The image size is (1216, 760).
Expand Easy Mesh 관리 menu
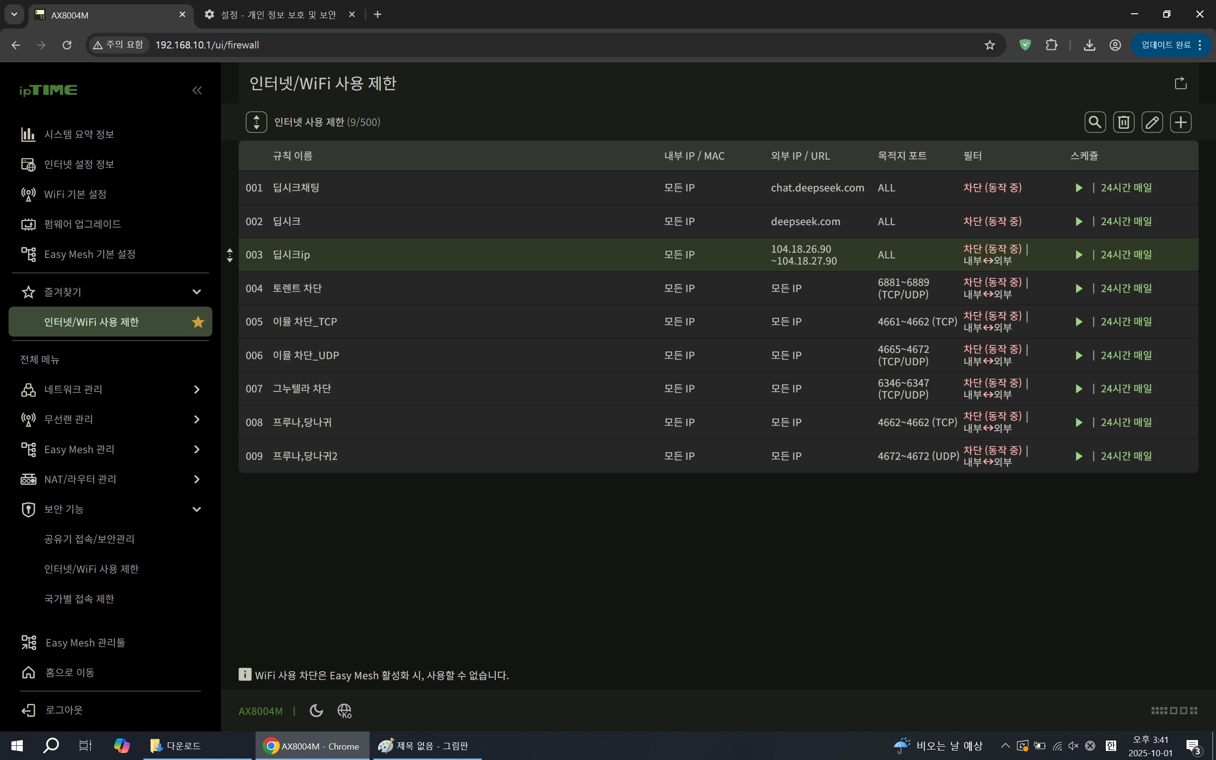coord(197,449)
